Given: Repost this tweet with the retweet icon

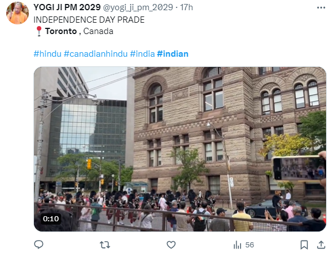Looking at the screenshot, I should point(105,245).
